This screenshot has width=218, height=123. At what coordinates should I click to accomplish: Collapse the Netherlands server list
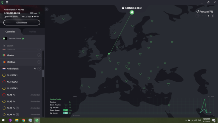[39, 69]
